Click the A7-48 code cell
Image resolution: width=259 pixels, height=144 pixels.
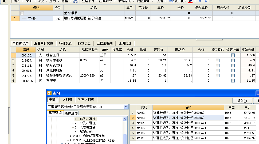point(36,18)
